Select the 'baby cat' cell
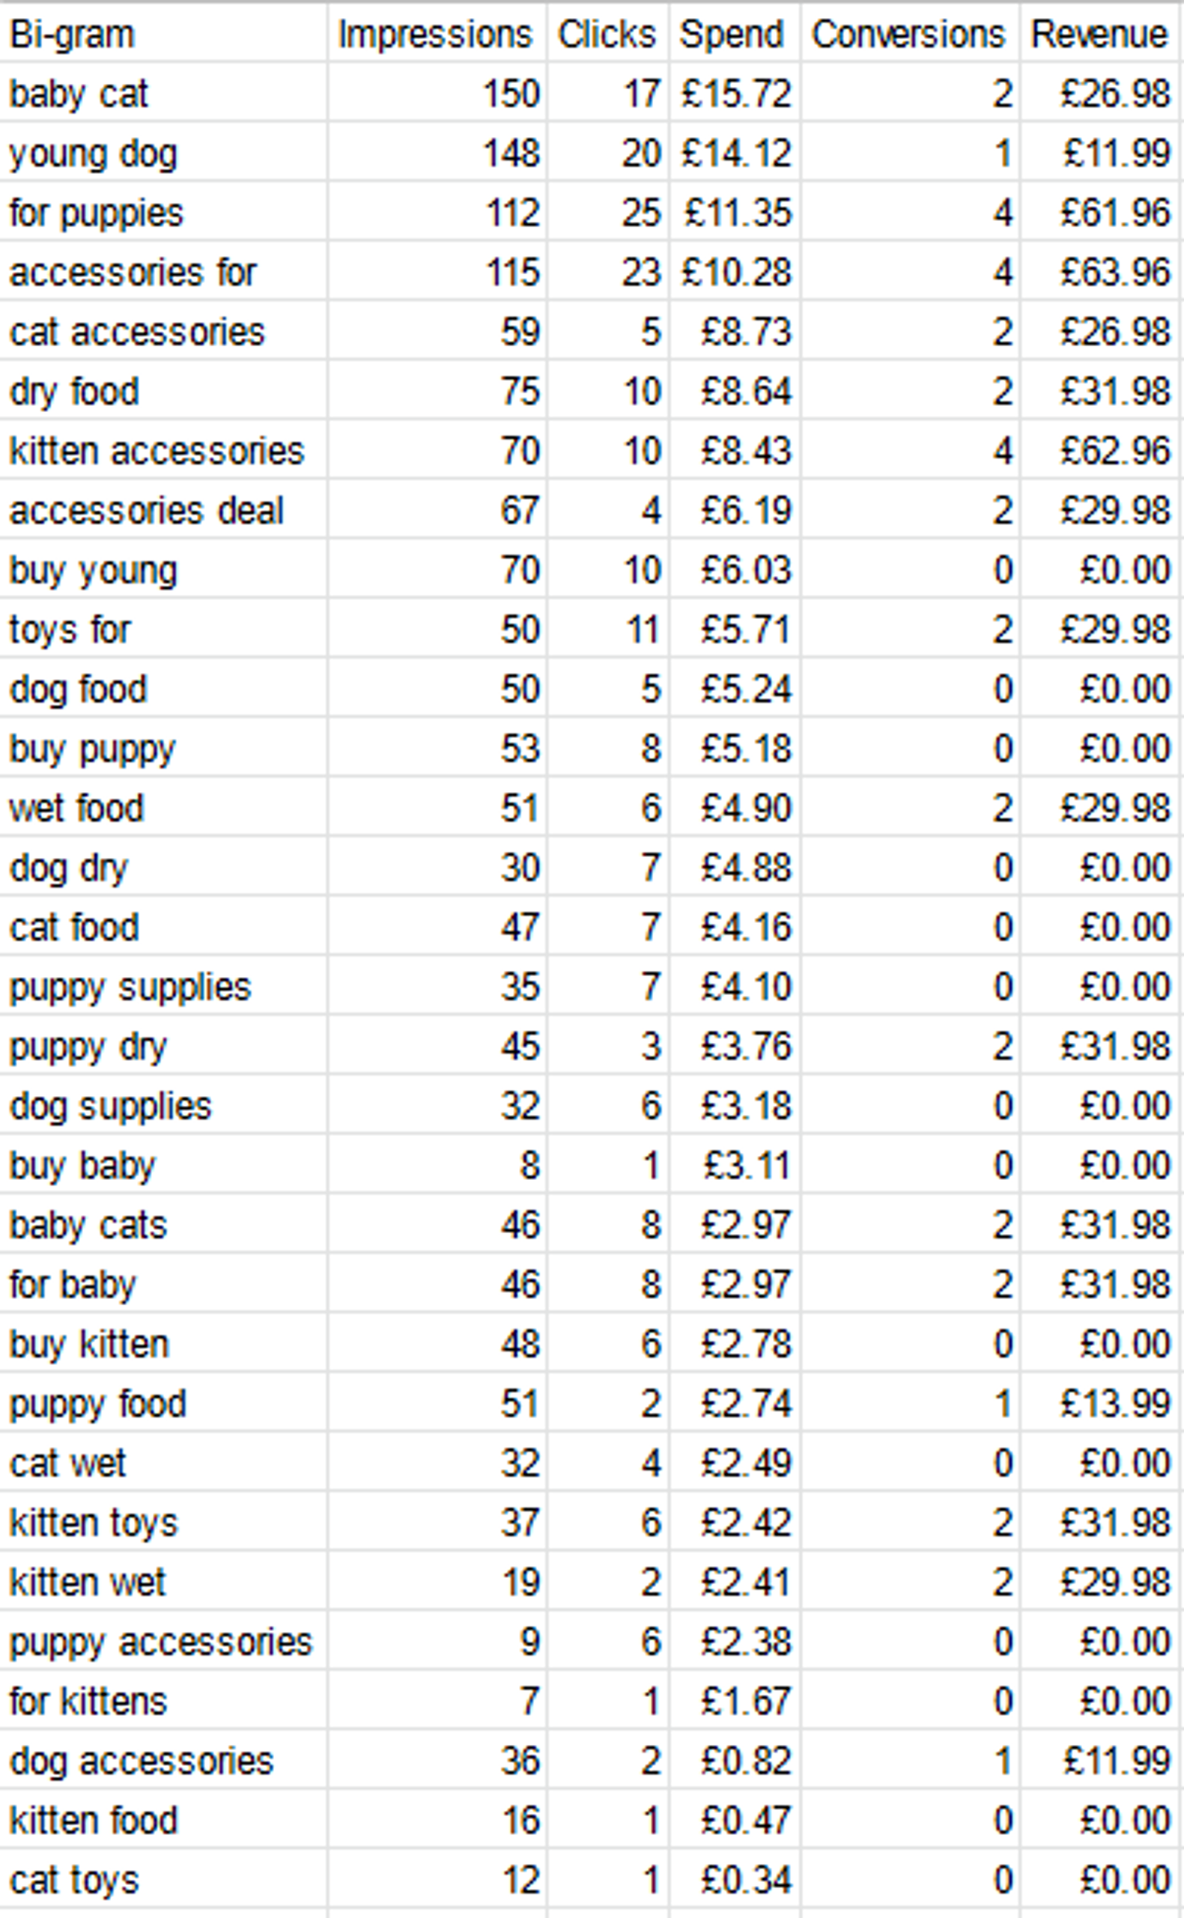 point(163,93)
